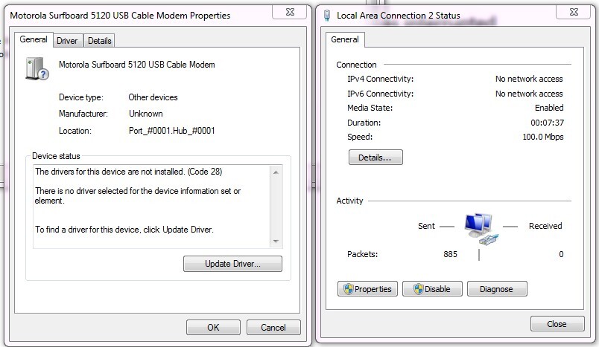Click the received packets count 0
599x347 pixels.
coord(561,254)
